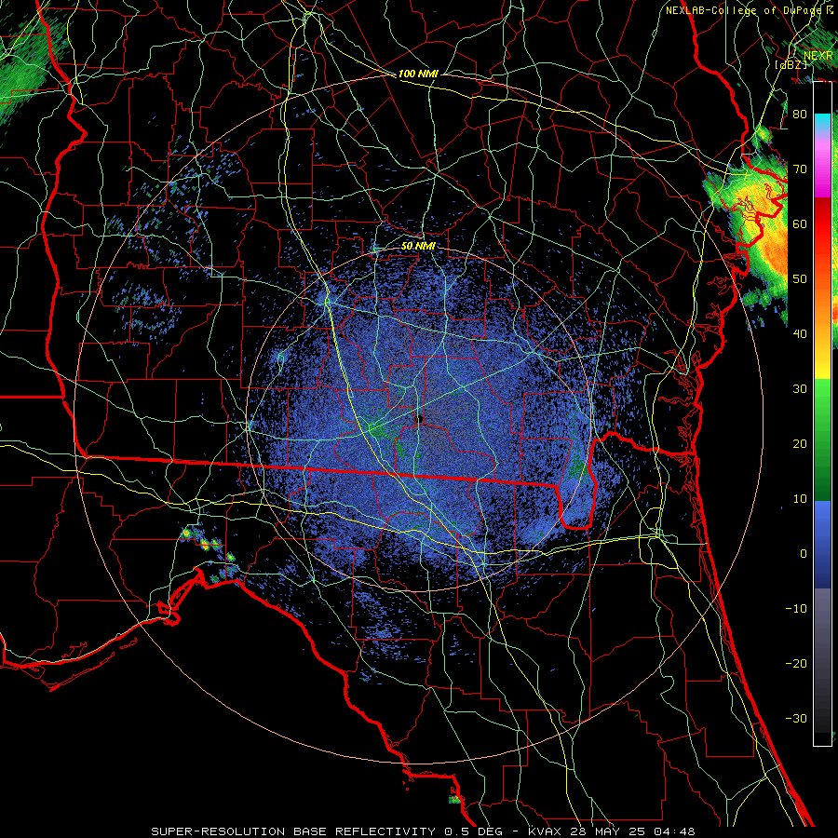This screenshot has height=838, width=838.
Task: Click the cyan top of the color bar
Action: [822, 121]
